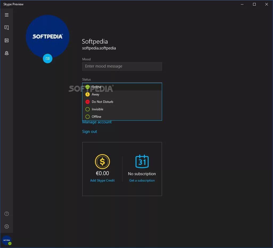Screen dimensions: 273x248
Task: Maximize the Skype Preview window
Action: tap(254, 4)
